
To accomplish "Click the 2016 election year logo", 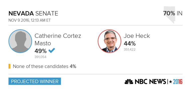I will pyautogui.click(x=178, y=82).
